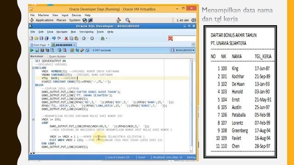The image size is (294, 165).
Task: Open File menu in SQL Developer
Action: (x=33, y=32)
